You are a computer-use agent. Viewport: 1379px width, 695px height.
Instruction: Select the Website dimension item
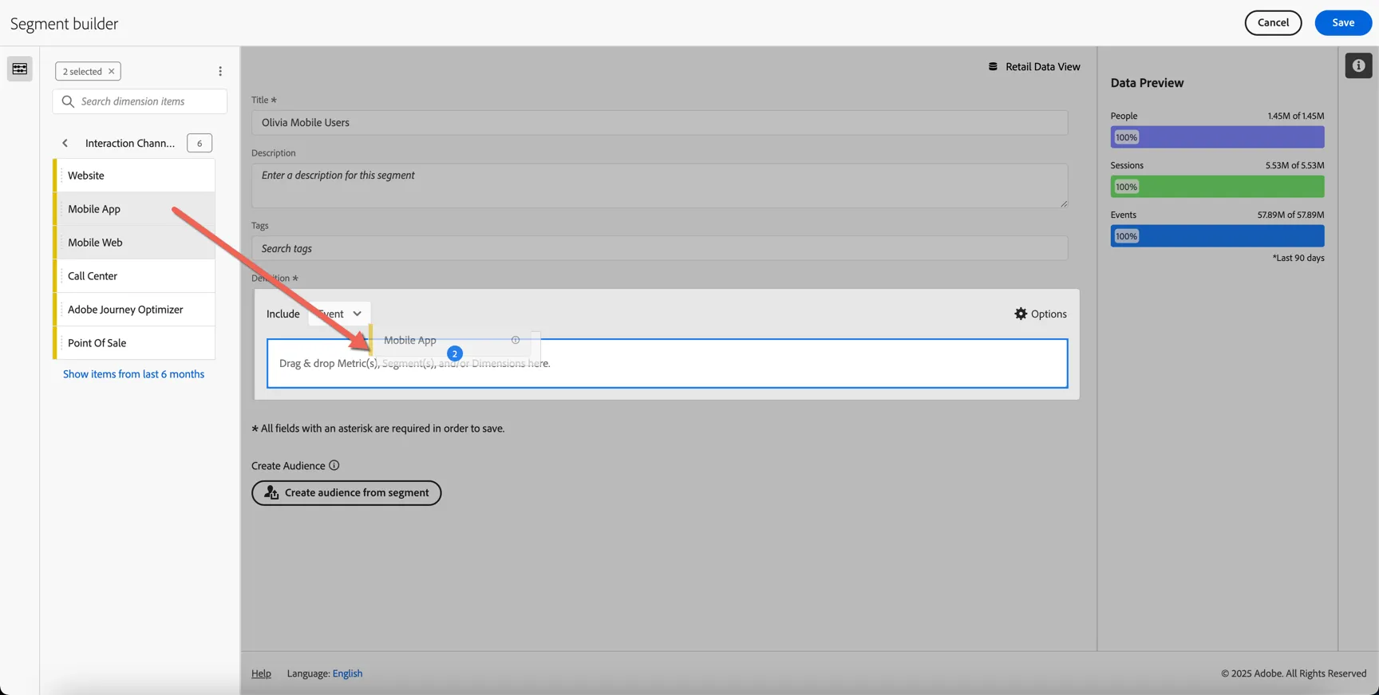click(x=134, y=176)
